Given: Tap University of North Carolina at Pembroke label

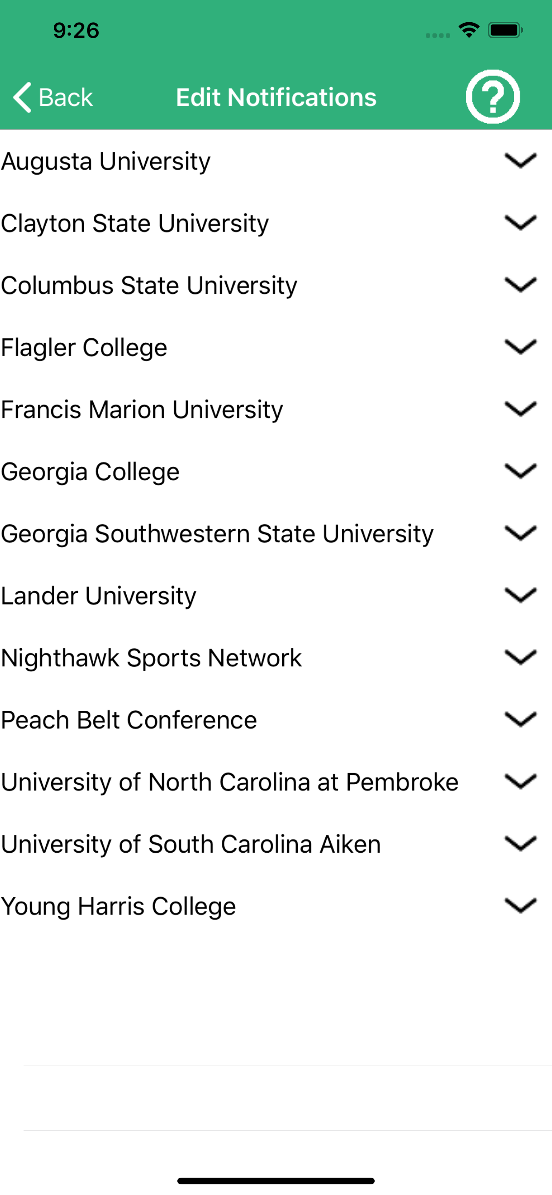Looking at the screenshot, I should click(x=230, y=782).
